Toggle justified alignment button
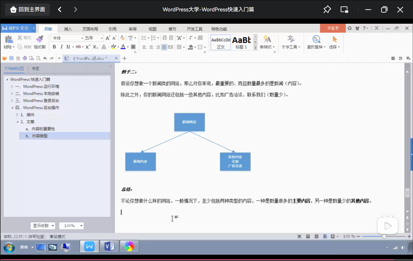The width and height of the screenshot is (413, 261). (x=164, y=47)
